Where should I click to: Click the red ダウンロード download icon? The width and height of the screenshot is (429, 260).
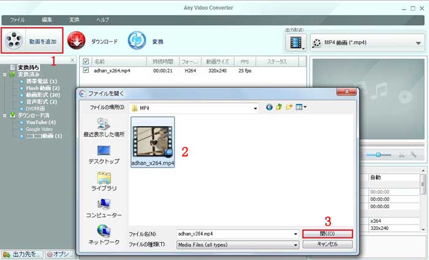[x=77, y=40]
